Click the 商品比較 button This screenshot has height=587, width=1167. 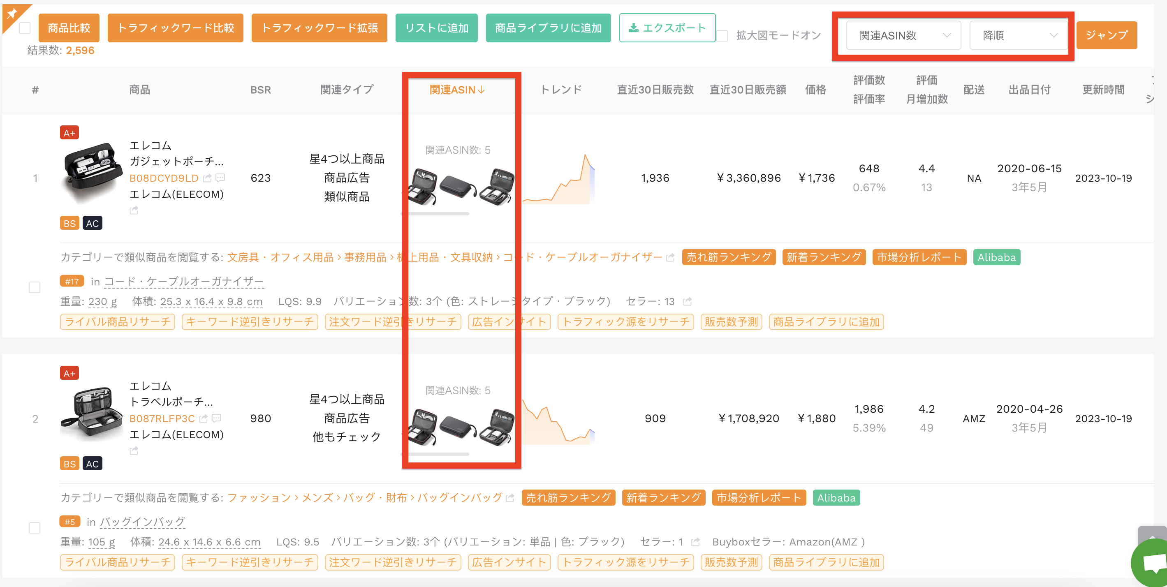69,28
